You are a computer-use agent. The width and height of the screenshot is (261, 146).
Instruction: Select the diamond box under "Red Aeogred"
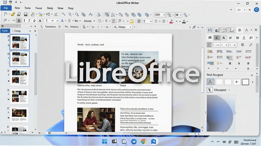point(237,82)
